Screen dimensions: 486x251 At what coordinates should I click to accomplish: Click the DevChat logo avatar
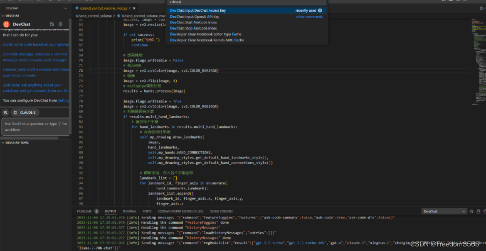[7, 24]
